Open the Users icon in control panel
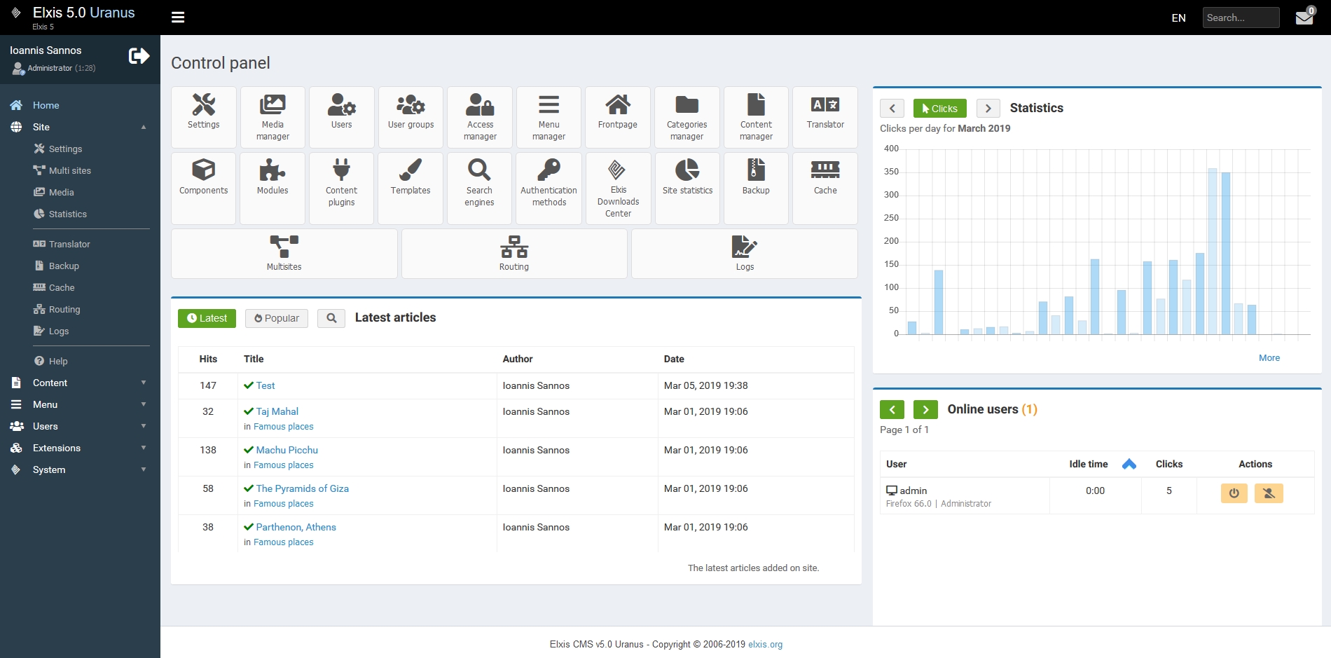 pos(341,117)
